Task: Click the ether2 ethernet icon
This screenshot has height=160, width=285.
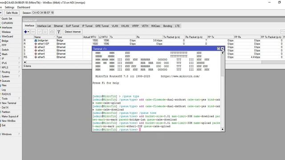Action: point(36,47)
